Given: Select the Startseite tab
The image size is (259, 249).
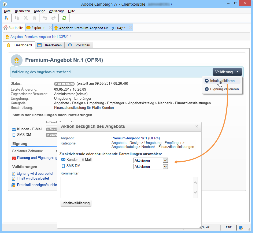Looking at the screenshot, I should pos(14,28).
